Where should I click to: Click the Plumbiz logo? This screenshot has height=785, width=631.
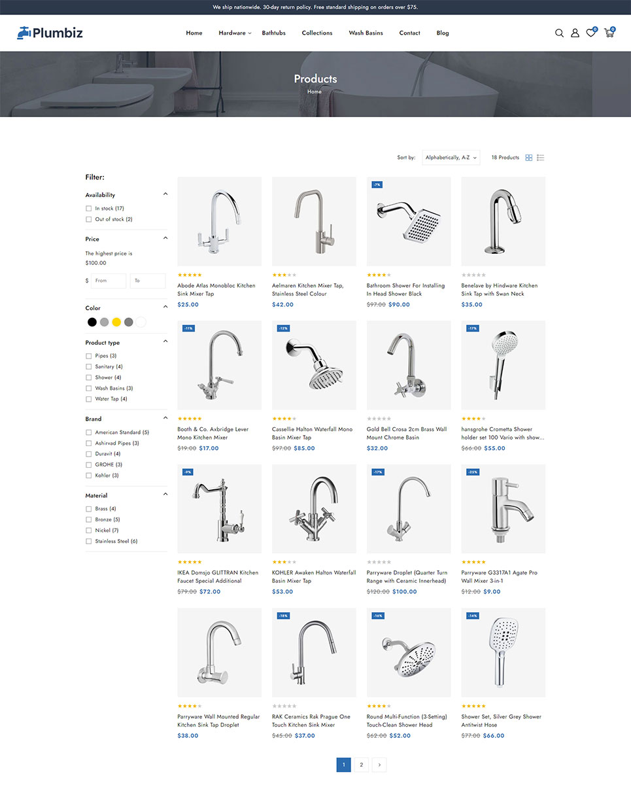50,33
